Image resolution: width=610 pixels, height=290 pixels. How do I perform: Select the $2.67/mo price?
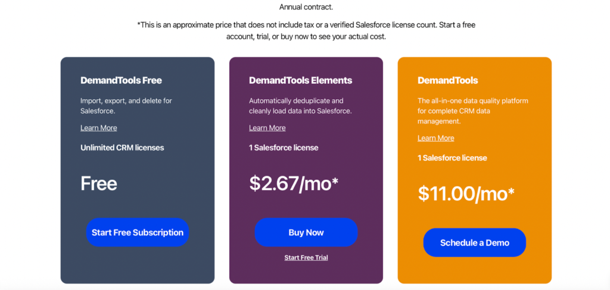(294, 183)
